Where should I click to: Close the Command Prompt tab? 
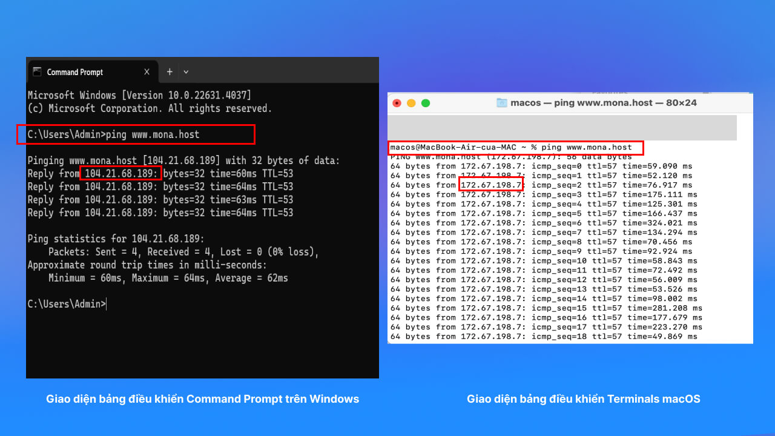tap(147, 71)
